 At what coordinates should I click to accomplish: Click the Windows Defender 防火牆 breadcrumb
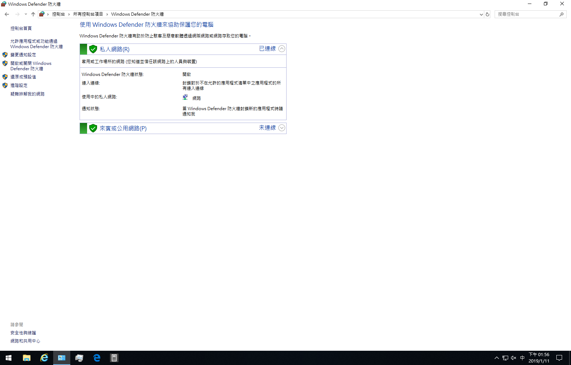click(137, 14)
